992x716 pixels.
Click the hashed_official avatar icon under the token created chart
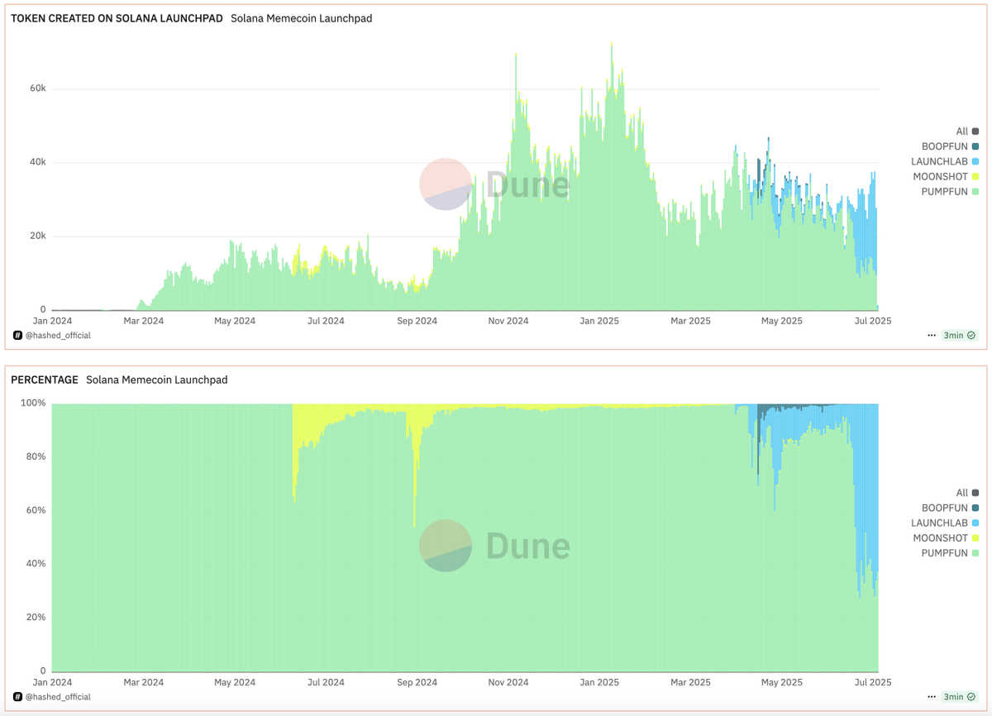click(17, 336)
